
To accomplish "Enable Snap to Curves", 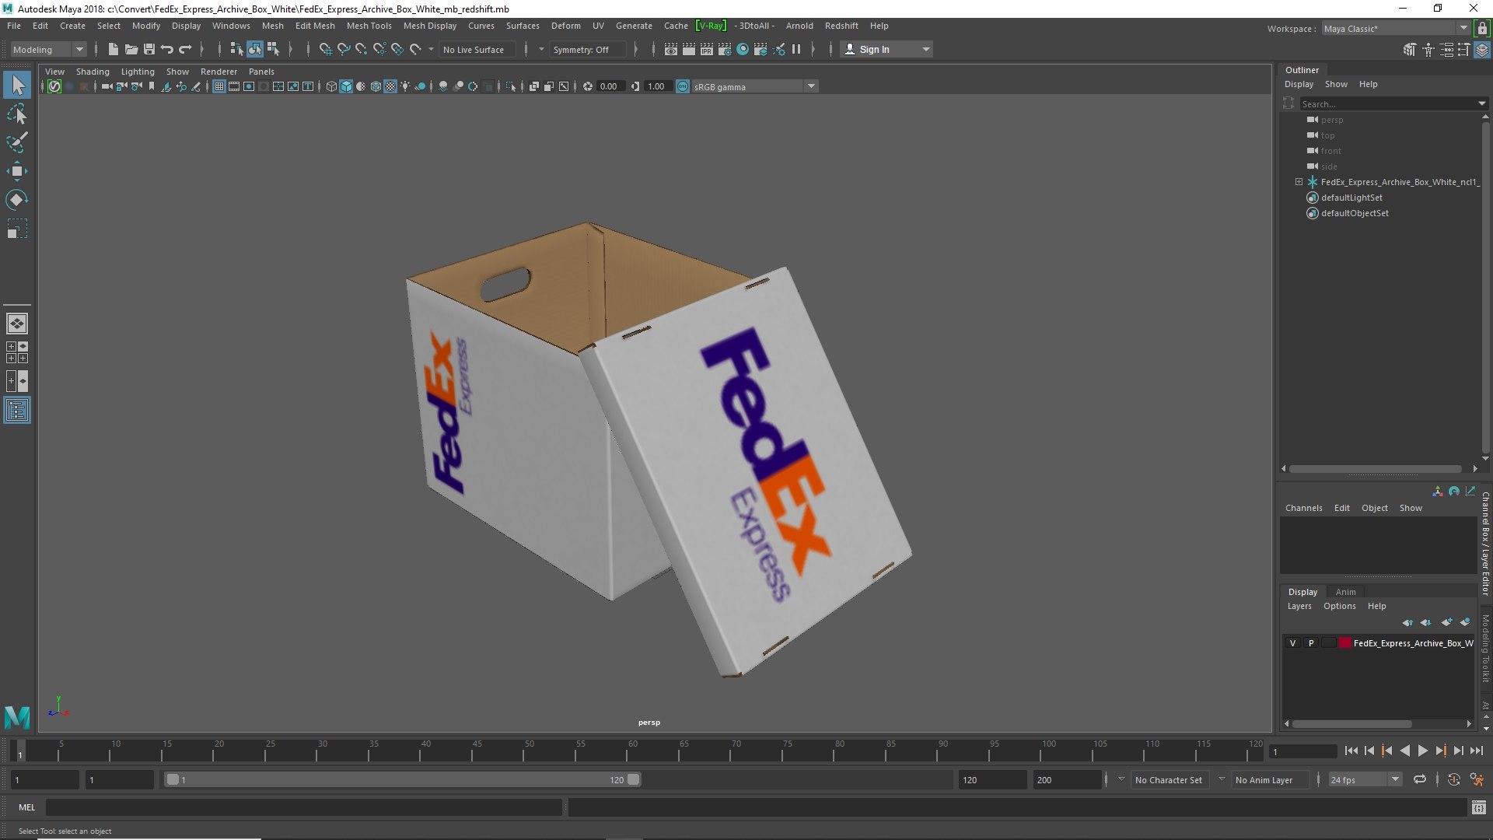I will click(344, 49).
